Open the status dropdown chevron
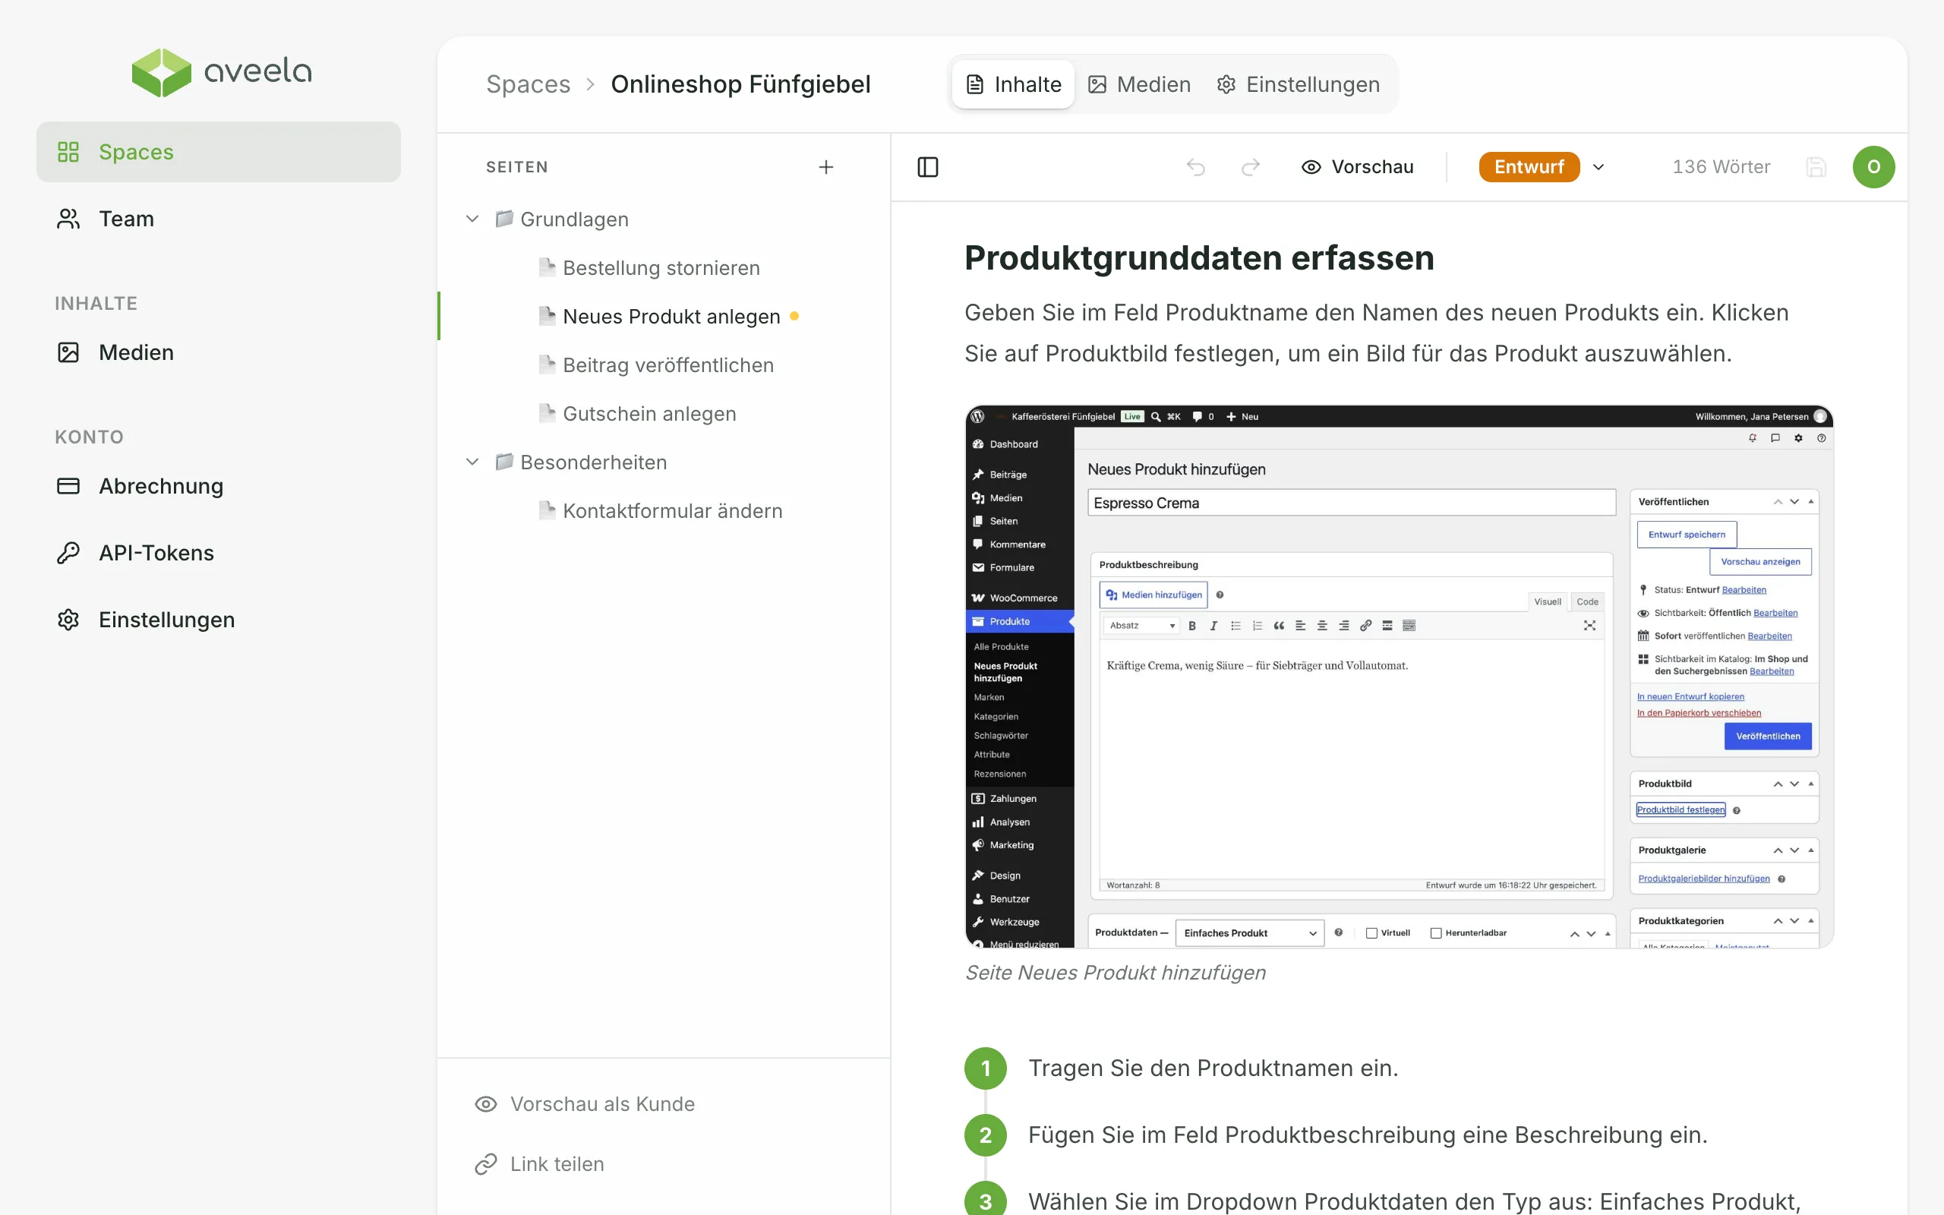The height and width of the screenshot is (1215, 1944). [1598, 167]
